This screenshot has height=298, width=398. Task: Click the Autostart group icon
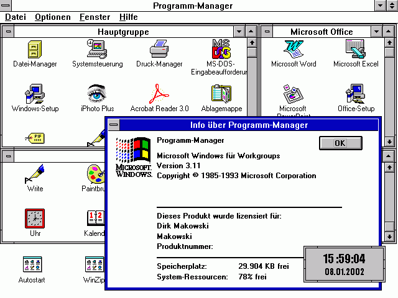pos(32,265)
